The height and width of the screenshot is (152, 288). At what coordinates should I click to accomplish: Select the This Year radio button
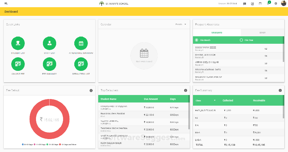(x=241, y=40)
